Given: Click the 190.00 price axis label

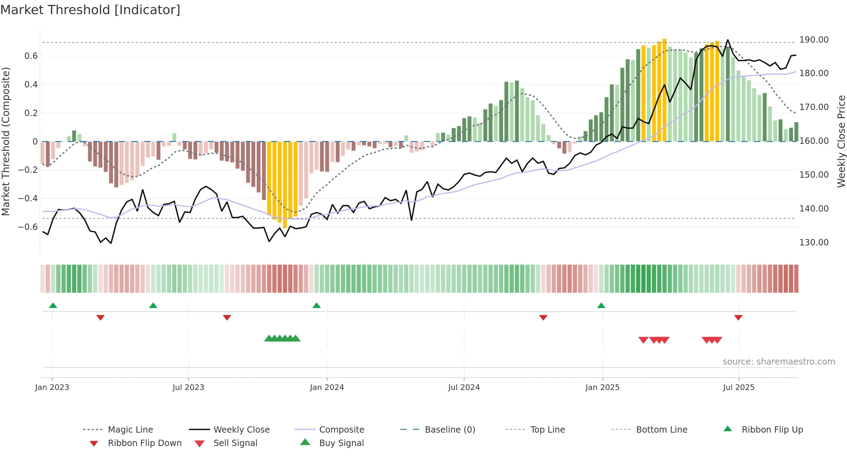Looking at the screenshot, I should pos(814,39).
